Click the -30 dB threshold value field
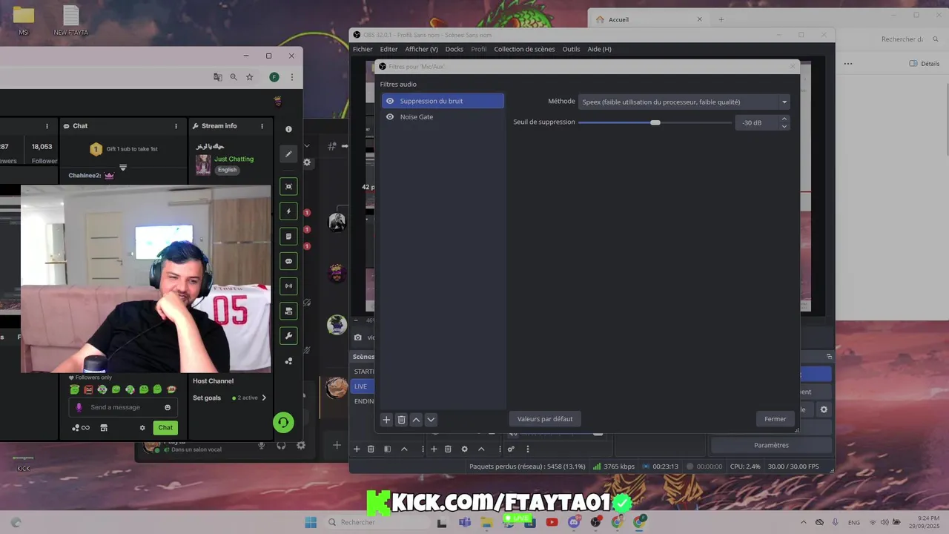The image size is (949, 534). click(x=756, y=122)
